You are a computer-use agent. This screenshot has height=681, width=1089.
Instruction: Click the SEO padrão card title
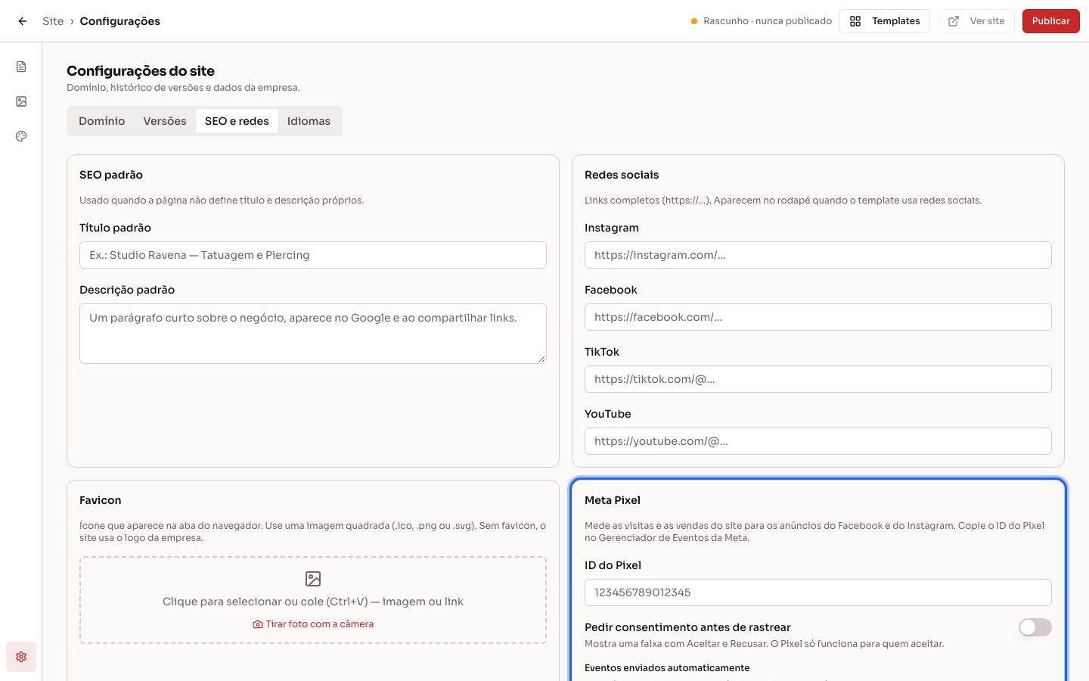pyautogui.click(x=111, y=175)
